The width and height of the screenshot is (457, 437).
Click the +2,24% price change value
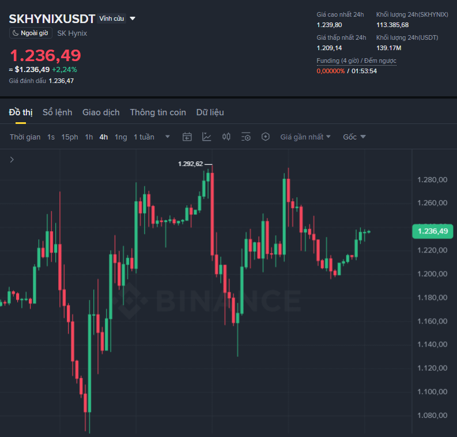(x=65, y=70)
